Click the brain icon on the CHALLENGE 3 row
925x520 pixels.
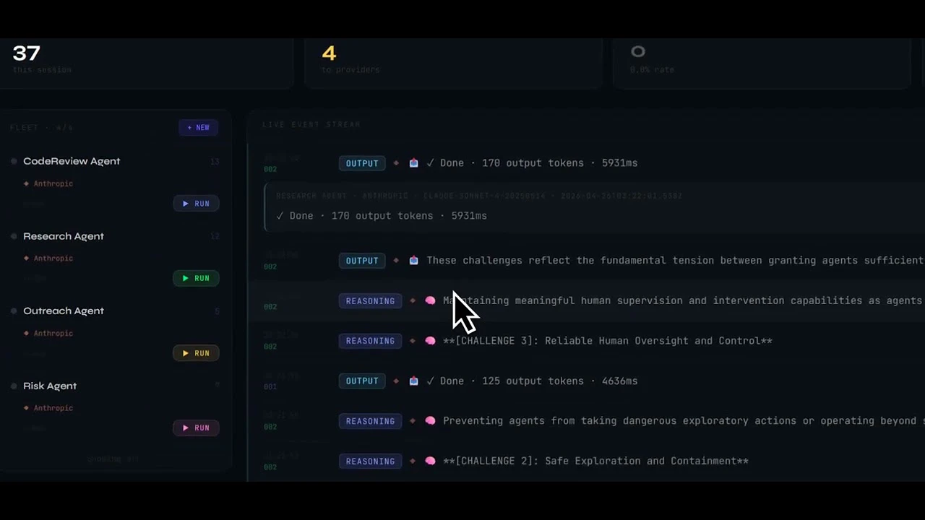(430, 341)
